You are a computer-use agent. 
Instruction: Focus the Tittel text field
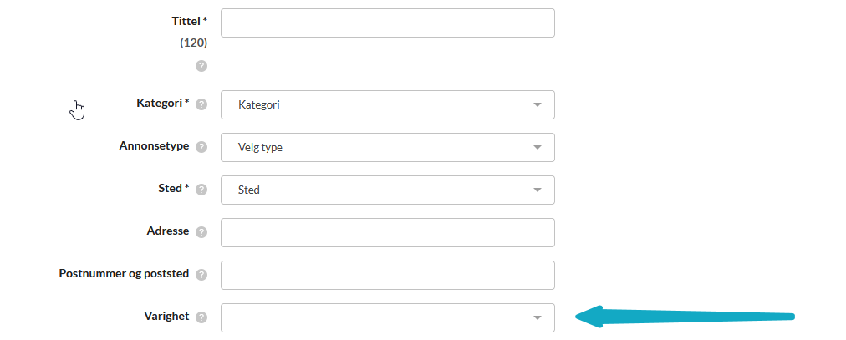coord(387,23)
